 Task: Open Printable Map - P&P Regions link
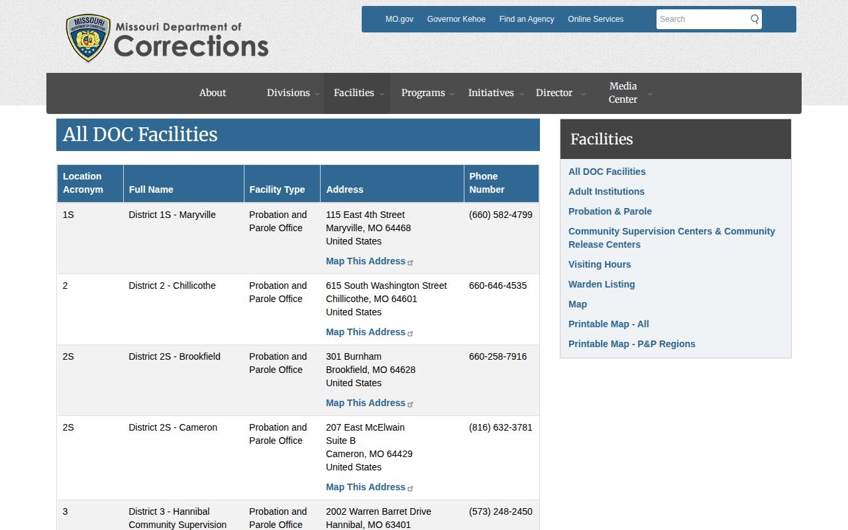click(632, 344)
